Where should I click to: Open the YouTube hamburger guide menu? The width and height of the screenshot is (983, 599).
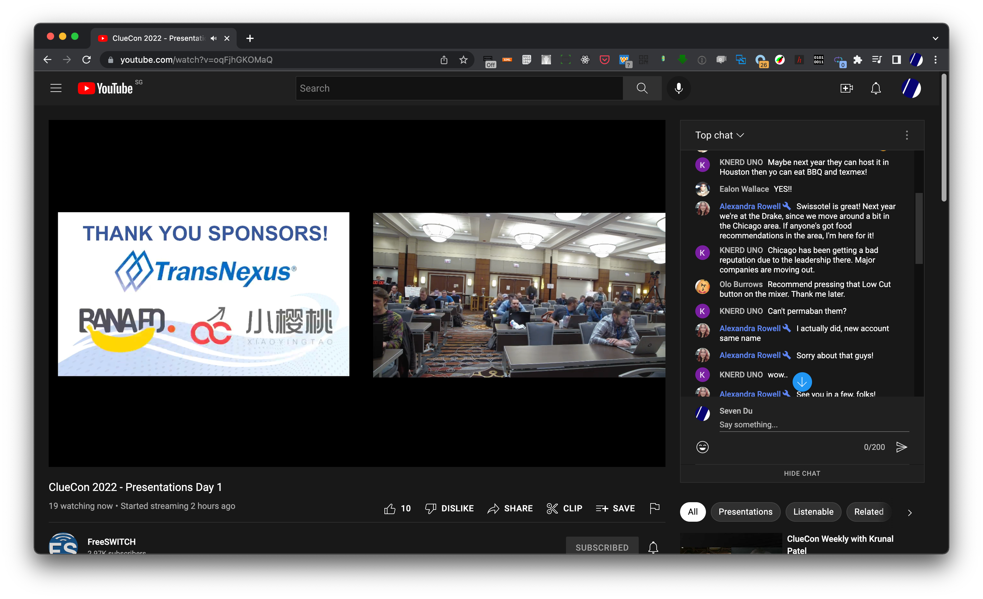(x=56, y=88)
